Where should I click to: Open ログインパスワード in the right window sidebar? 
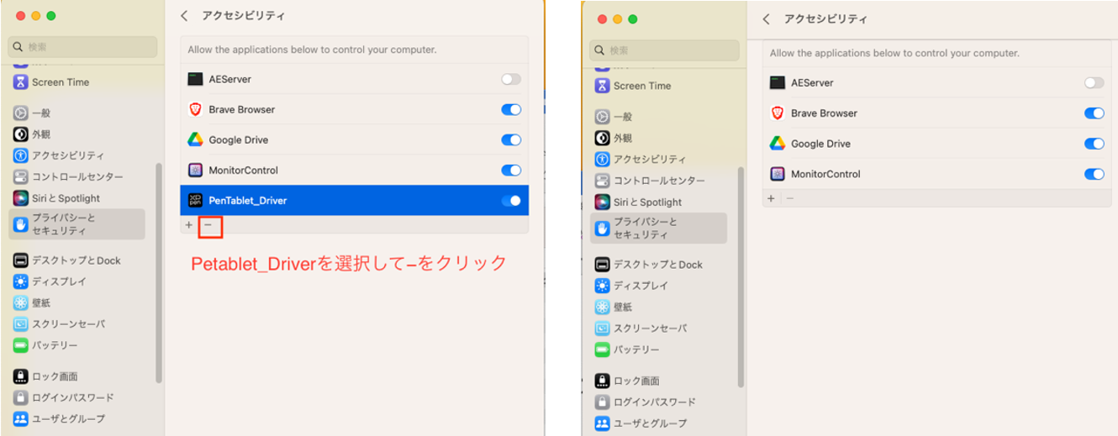645,402
